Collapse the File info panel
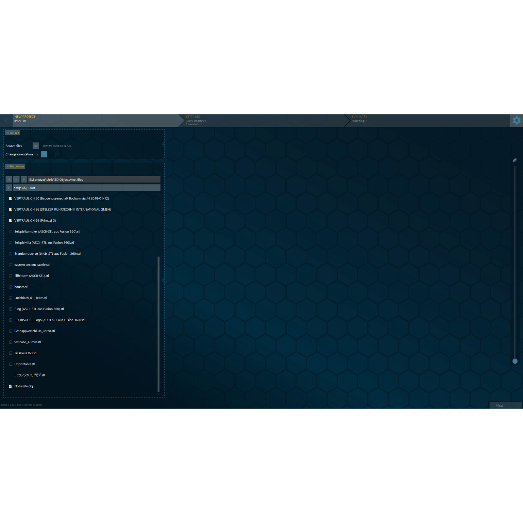Image resolution: width=523 pixels, height=523 pixels. coord(12,133)
